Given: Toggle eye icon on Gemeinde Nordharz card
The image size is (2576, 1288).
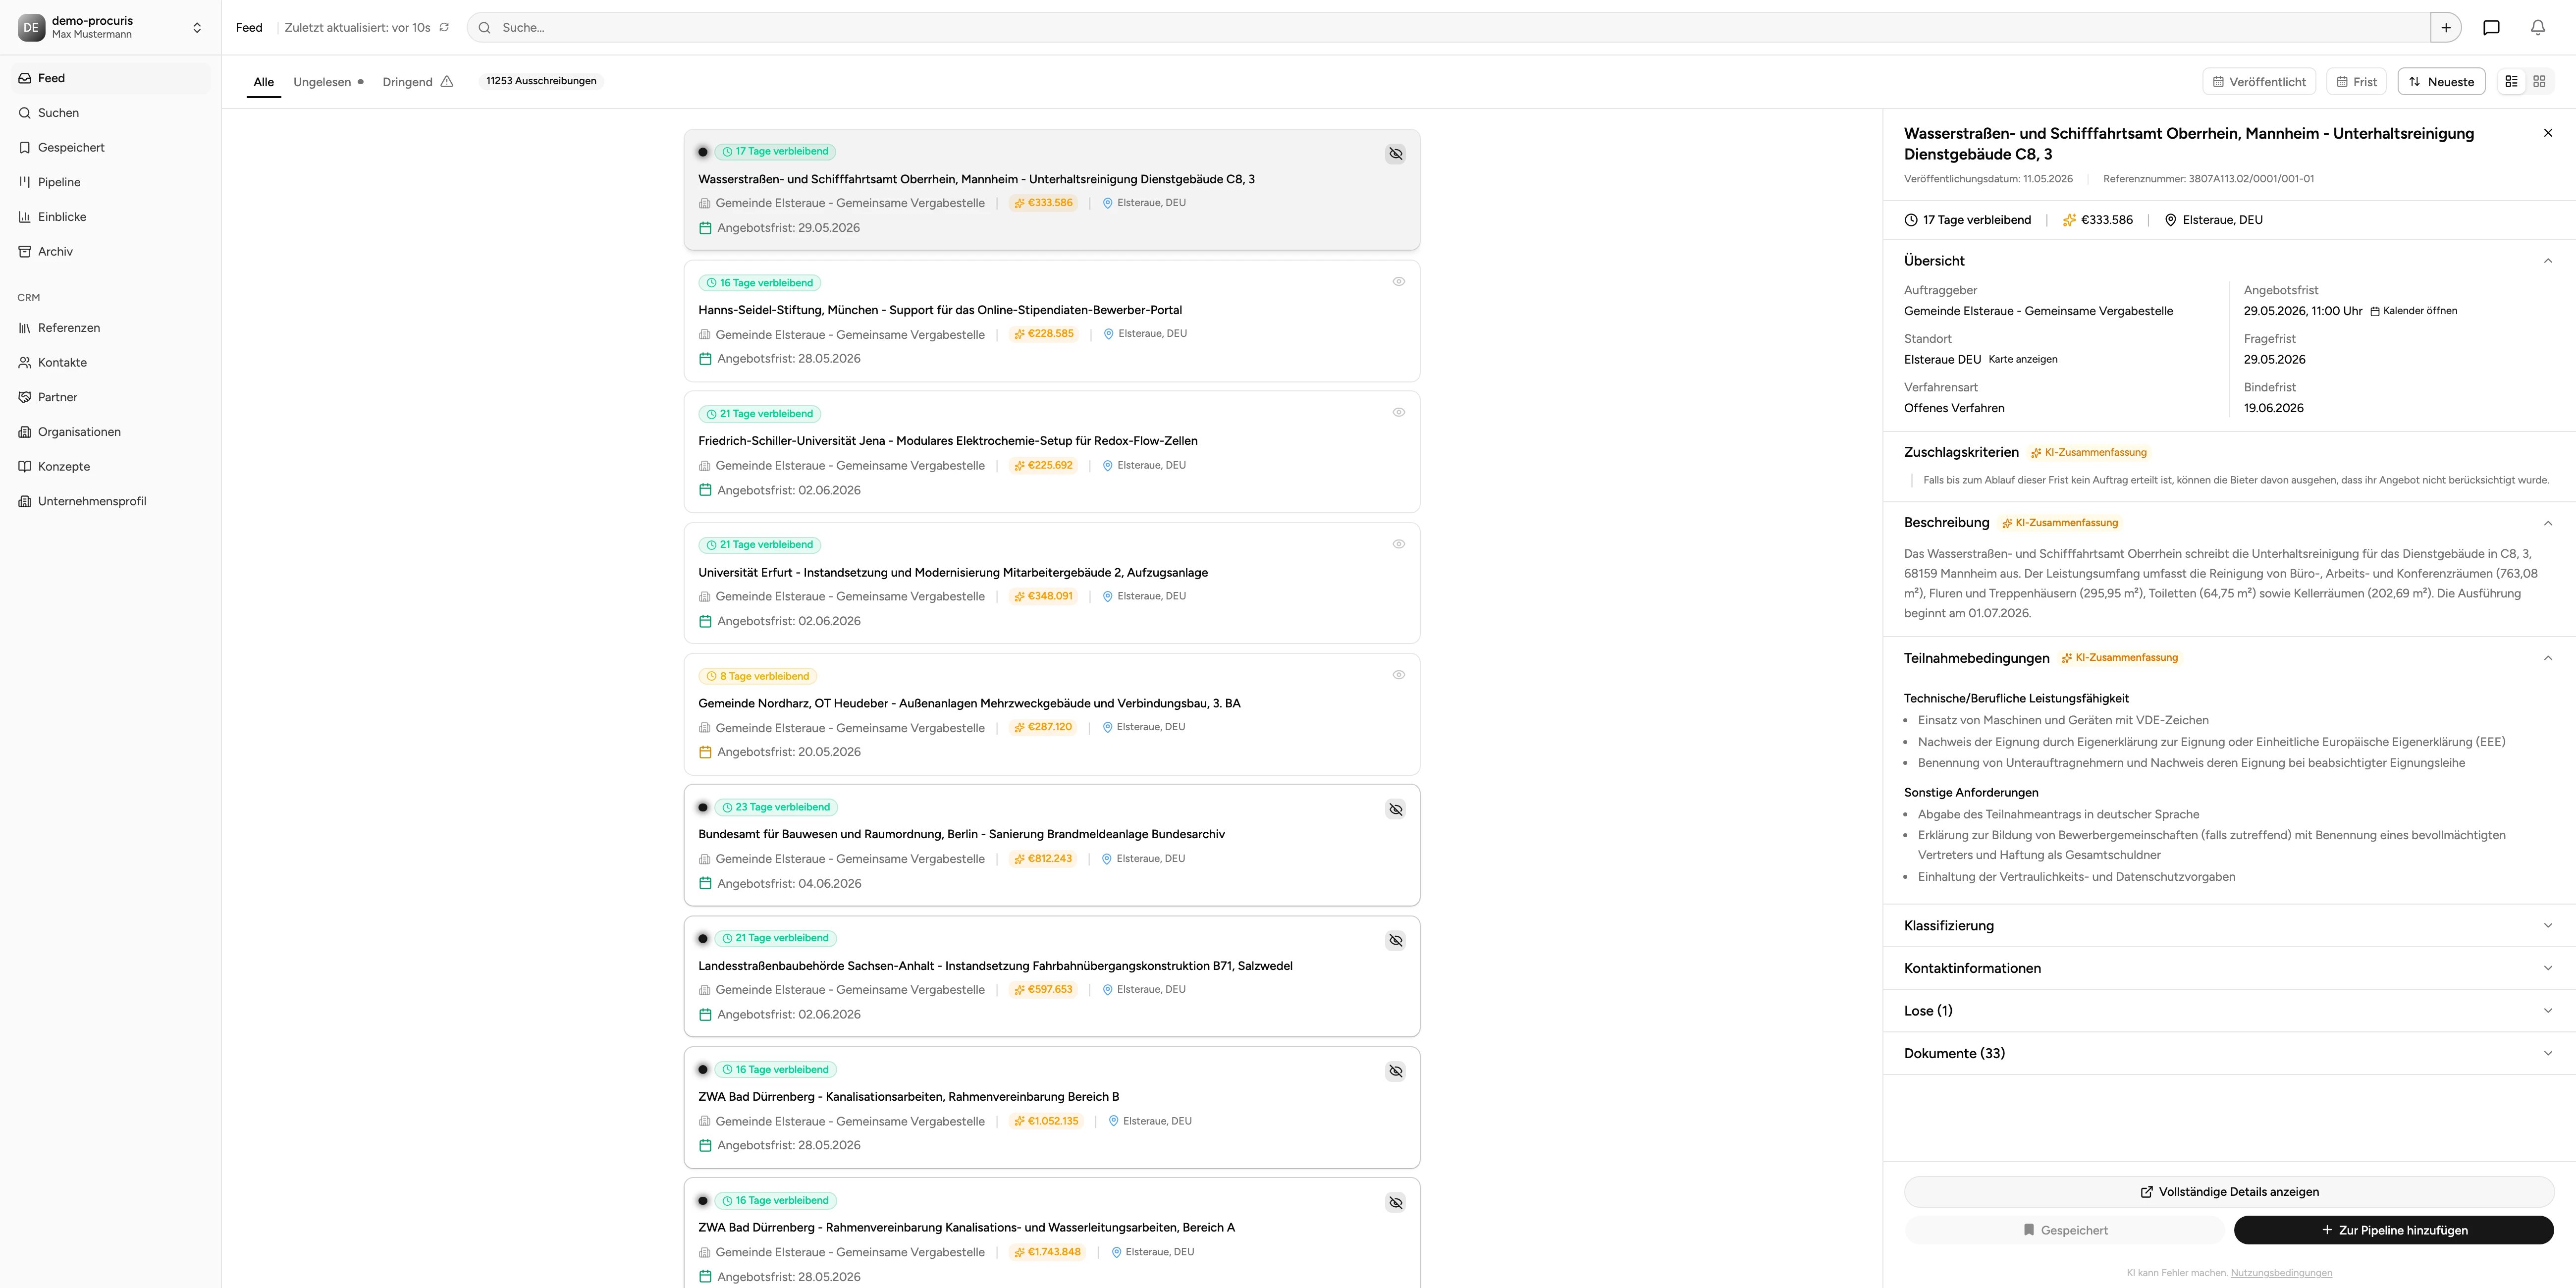Looking at the screenshot, I should click(1398, 675).
